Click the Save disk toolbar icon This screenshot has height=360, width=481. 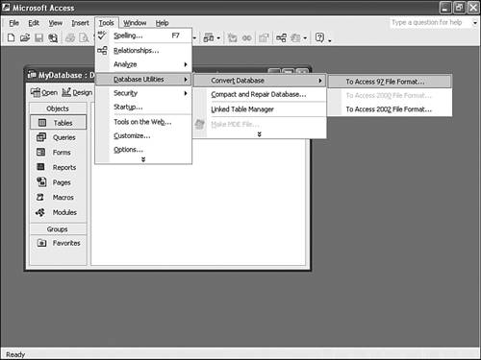[38, 38]
